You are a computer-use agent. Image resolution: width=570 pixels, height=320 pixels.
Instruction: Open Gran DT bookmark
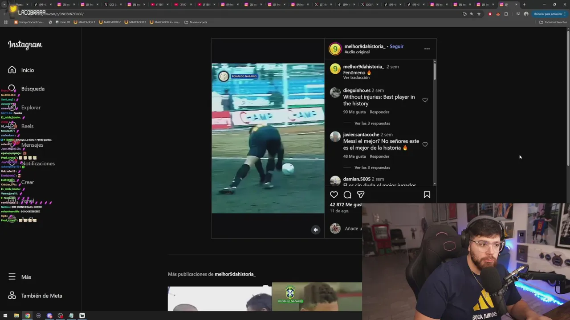tap(63, 22)
